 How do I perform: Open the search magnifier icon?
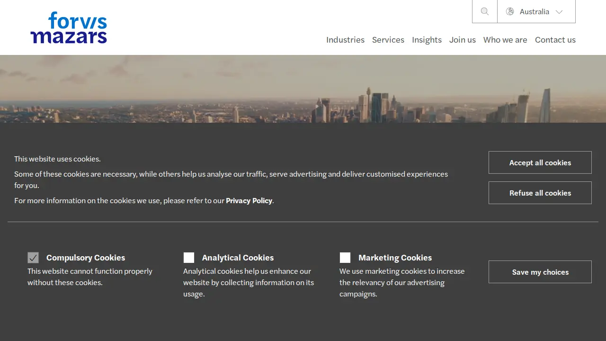coord(485,11)
